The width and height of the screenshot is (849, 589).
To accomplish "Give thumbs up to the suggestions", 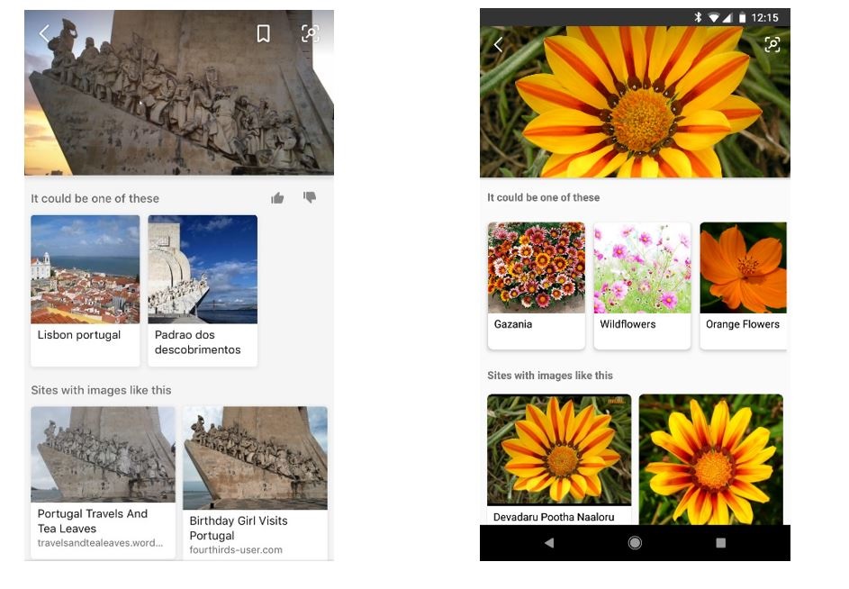I will 278,198.
